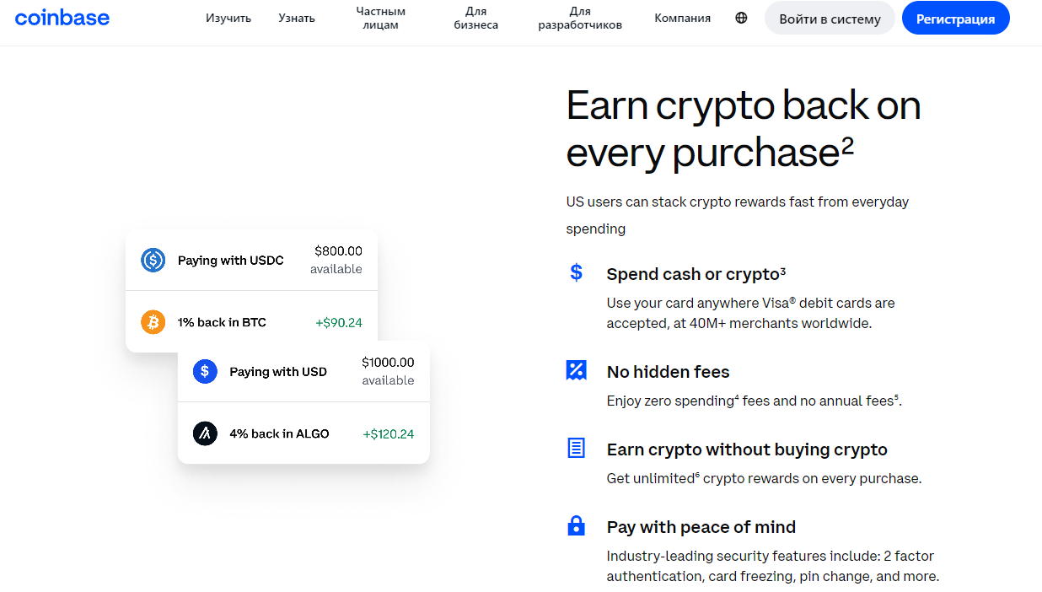
Task: Click the 'Paying with USD' card
Action: pyautogui.click(x=303, y=371)
